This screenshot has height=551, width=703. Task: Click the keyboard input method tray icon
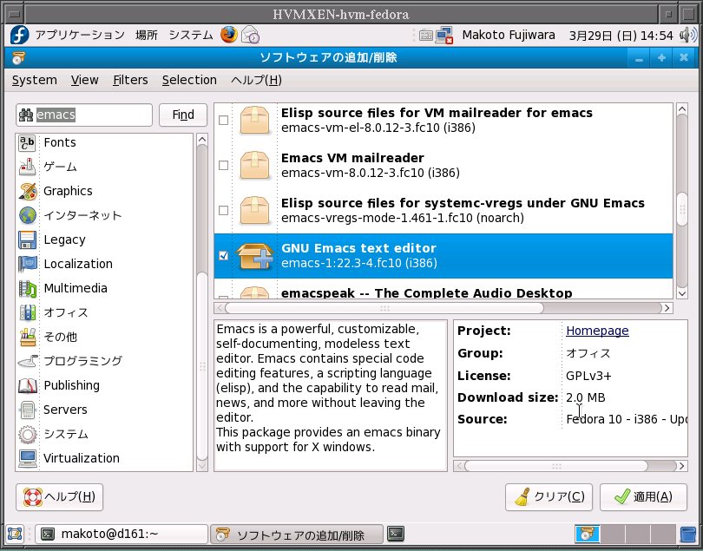pyautogui.click(x=425, y=35)
